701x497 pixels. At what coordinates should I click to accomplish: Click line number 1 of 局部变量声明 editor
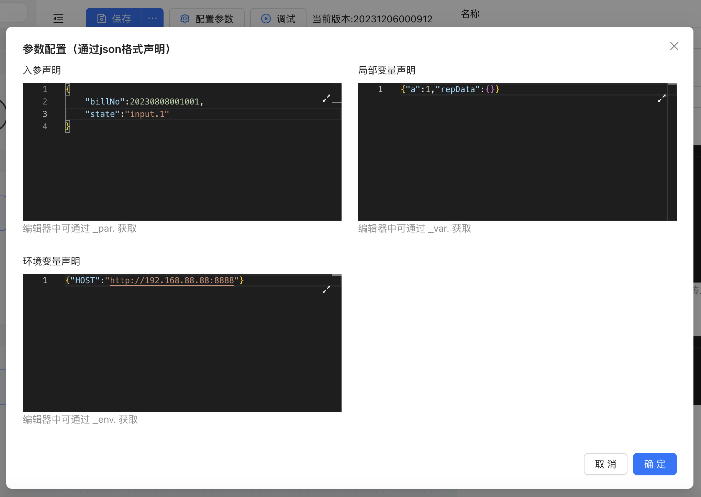(380, 89)
